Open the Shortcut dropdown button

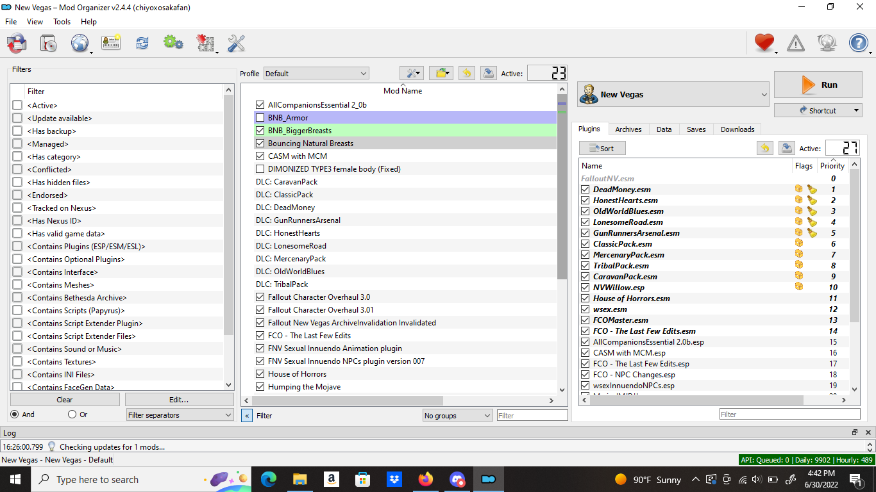(818, 110)
